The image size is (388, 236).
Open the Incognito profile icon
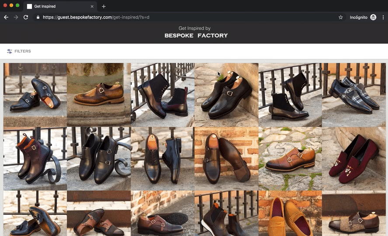click(373, 17)
